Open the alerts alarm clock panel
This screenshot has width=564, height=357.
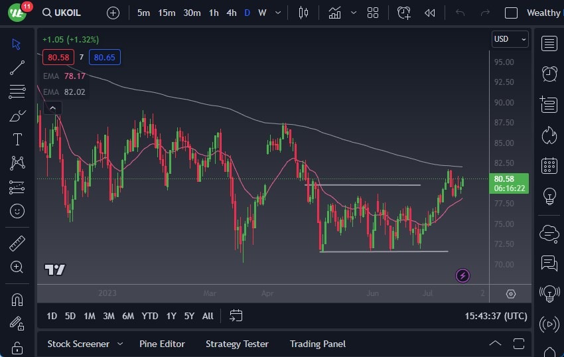pyautogui.click(x=549, y=74)
